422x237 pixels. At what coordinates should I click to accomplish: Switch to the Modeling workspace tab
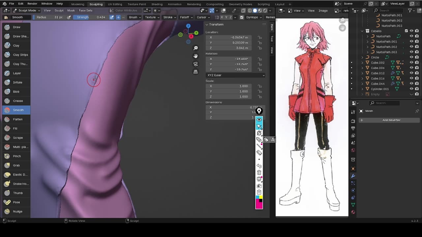pos(78,4)
